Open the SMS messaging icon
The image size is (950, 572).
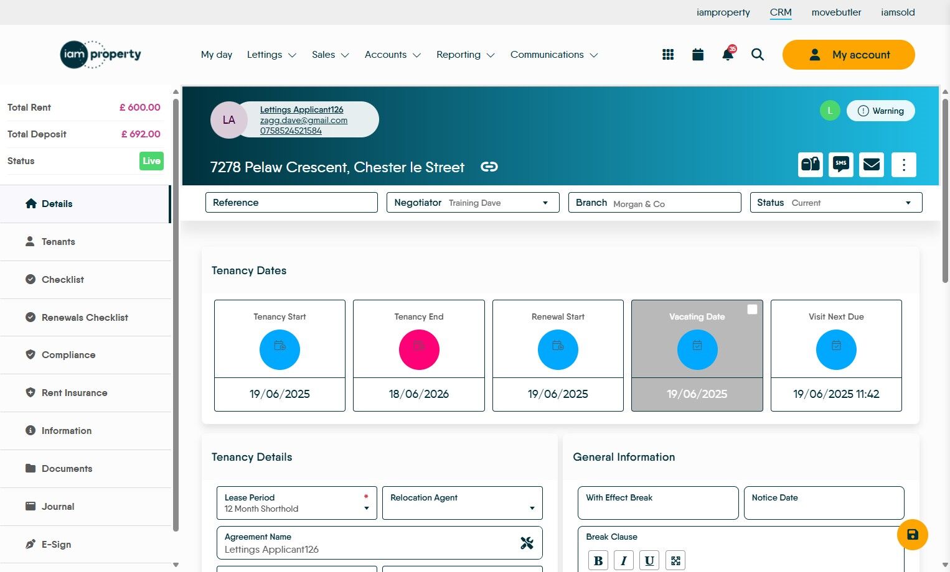pyautogui.click(x=840, y=164)
